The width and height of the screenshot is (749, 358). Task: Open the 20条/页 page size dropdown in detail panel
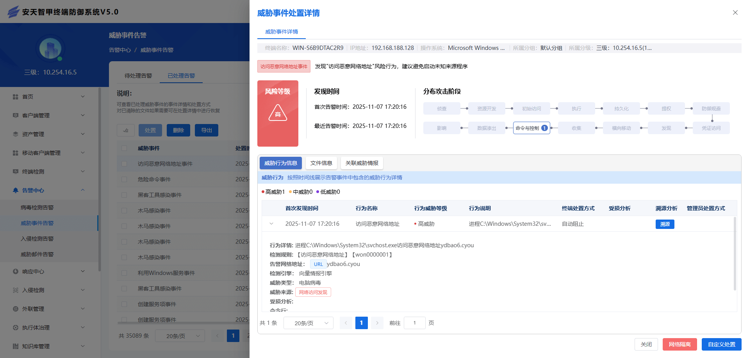[308, 323]
